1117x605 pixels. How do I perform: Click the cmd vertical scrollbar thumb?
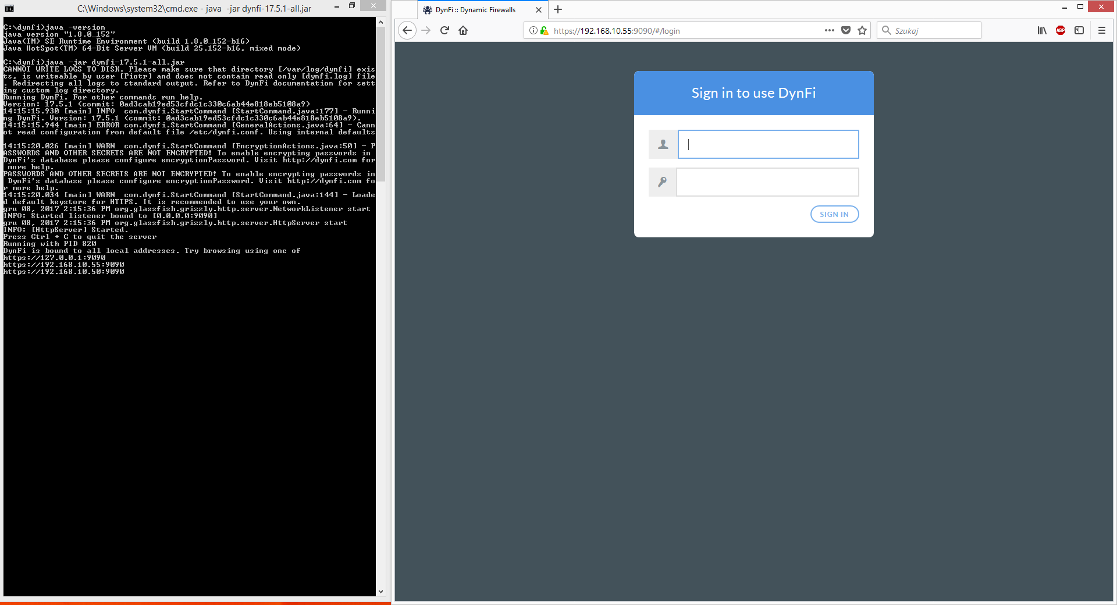(x=380, y=105)
